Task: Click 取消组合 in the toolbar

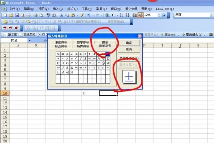Action: coord(194,35)
